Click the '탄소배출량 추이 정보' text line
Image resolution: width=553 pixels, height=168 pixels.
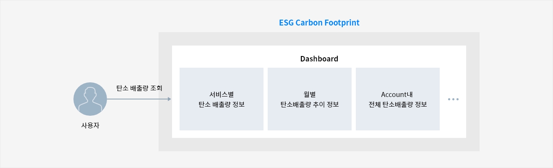[x=310, y=104]
